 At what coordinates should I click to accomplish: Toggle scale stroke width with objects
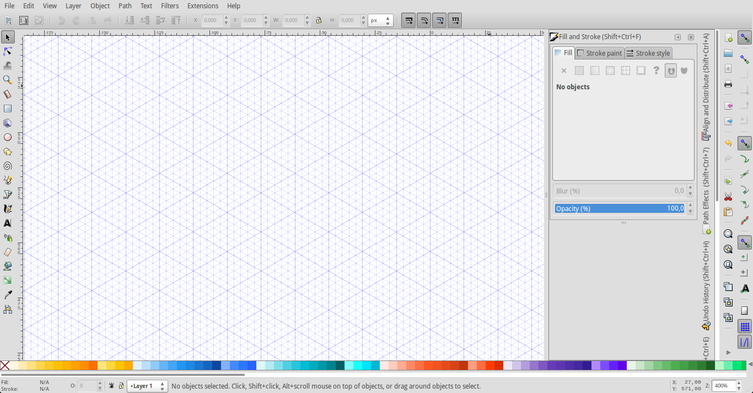tap(408, 20)
